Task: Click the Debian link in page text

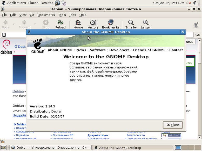Action: tap(18, 91)
